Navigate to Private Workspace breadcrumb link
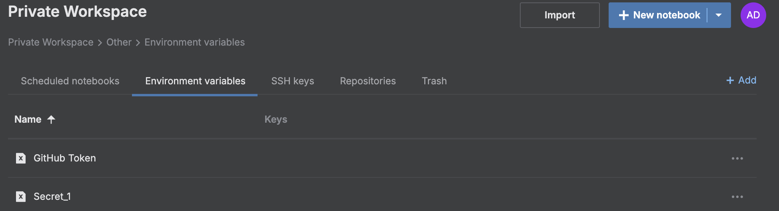 pyautogui.click(x=51, y=42)
